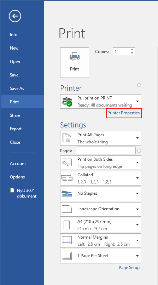Click the document icon beside Nytt 360°
The image size is (158, 285).
(12, 190)
